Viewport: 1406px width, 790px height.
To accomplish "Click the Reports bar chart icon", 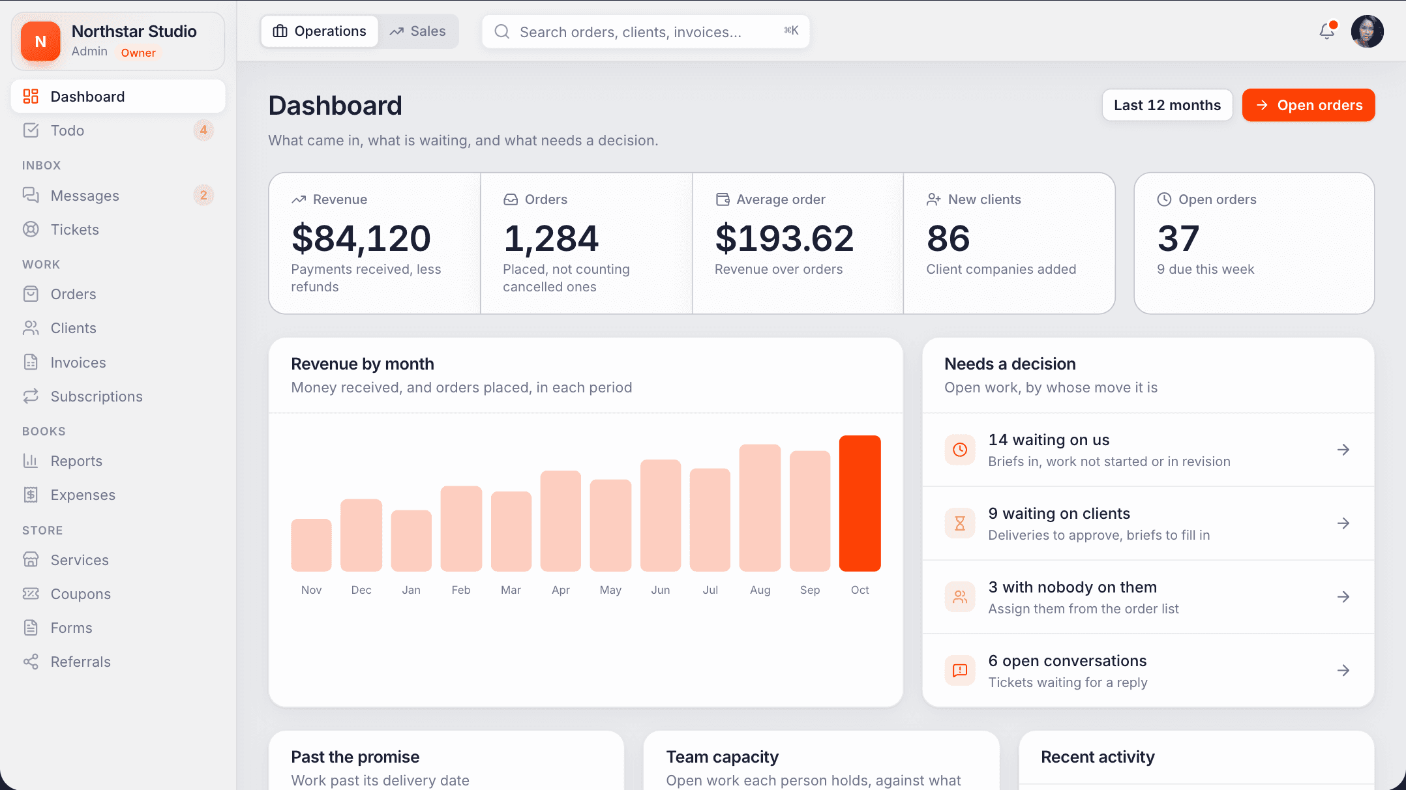I will (31, 461).
